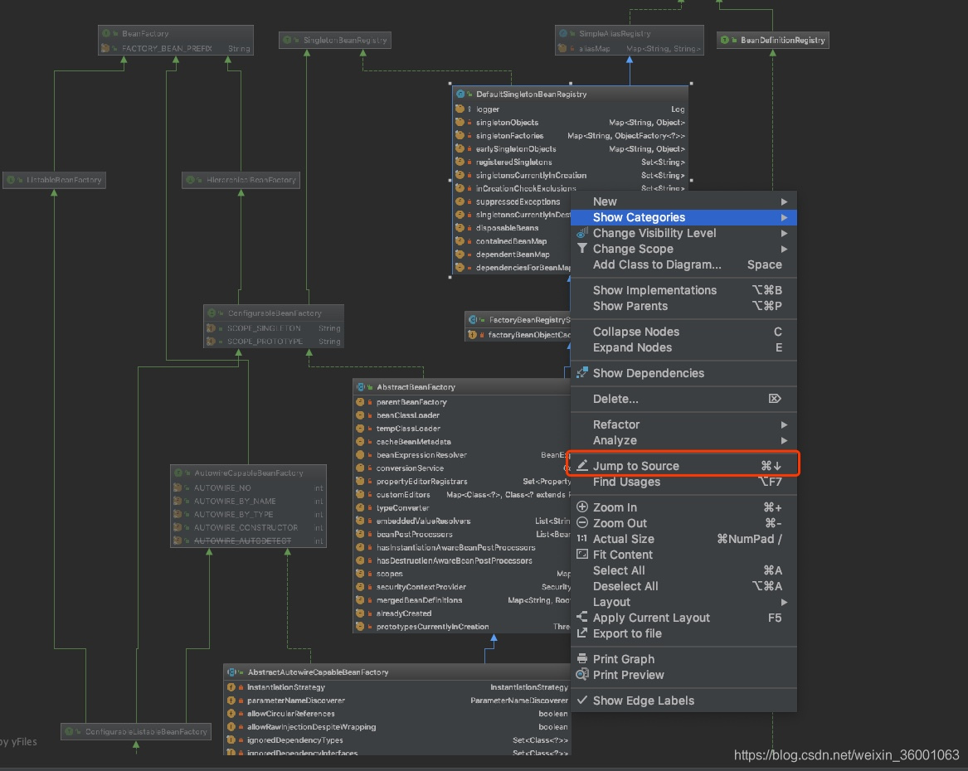This screenshot has height=771, width=968.
Task: Click the SCOPE_PROTOTYPE constant row
Action: coord(274,342)
